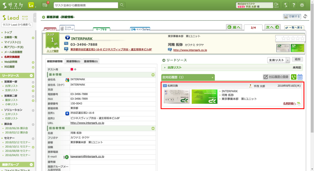Viewport: 314px width, 171px height.
Task: Switch to the 関連情報(0) tab
Action: click(x=73, y=61)
